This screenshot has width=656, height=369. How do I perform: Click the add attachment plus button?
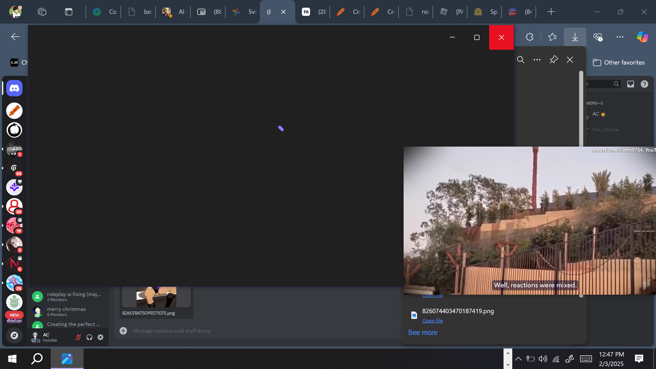point(123,331)
